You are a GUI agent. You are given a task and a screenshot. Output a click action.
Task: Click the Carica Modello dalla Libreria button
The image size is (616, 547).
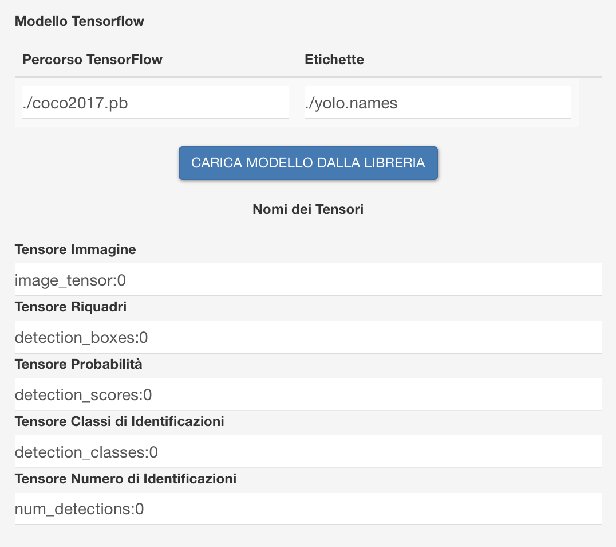[x=308, y=163]
